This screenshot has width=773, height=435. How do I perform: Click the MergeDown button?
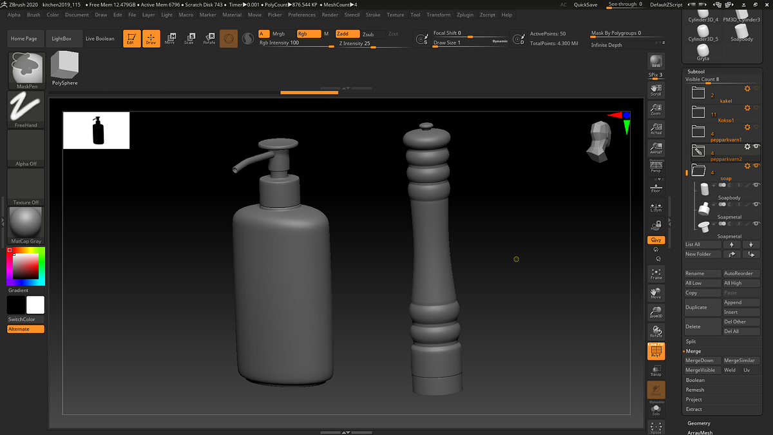coord(703,361)
